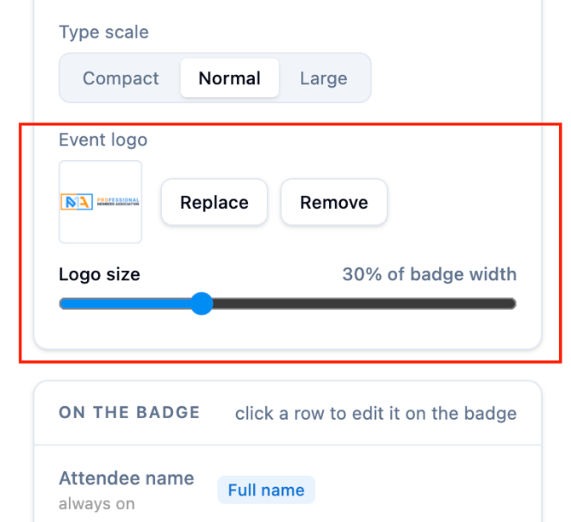Click the 'ON THE BADGE' section header

[x=130, y=412]
